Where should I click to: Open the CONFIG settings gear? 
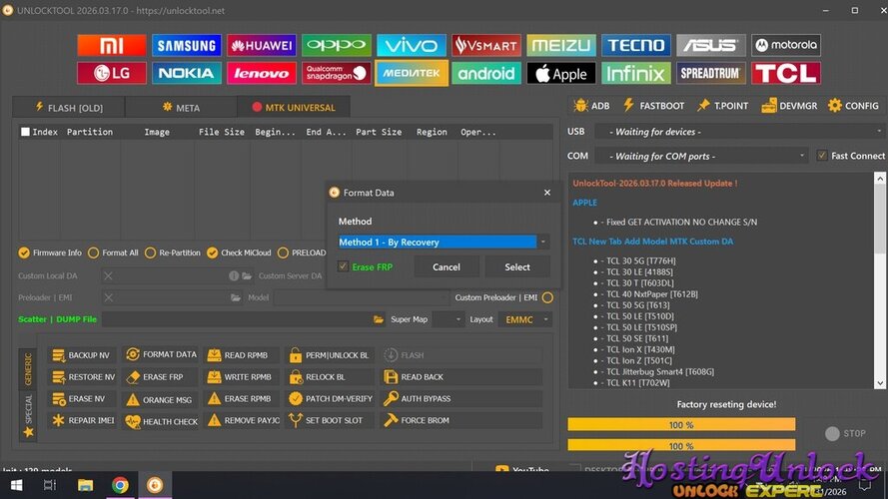pos(853,106)
